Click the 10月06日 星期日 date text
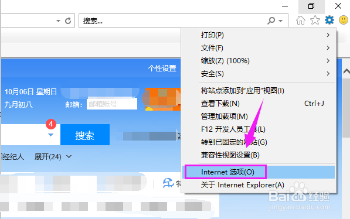Viewport: 350px width, 219px height. coord(31,92)
